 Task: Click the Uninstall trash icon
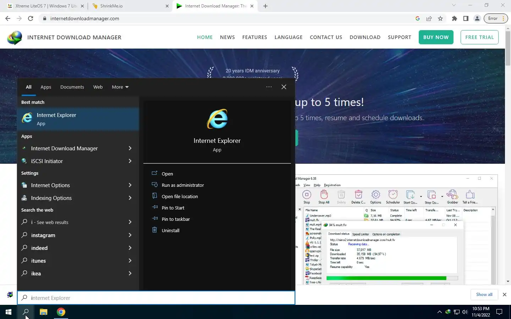coord(155,230)
